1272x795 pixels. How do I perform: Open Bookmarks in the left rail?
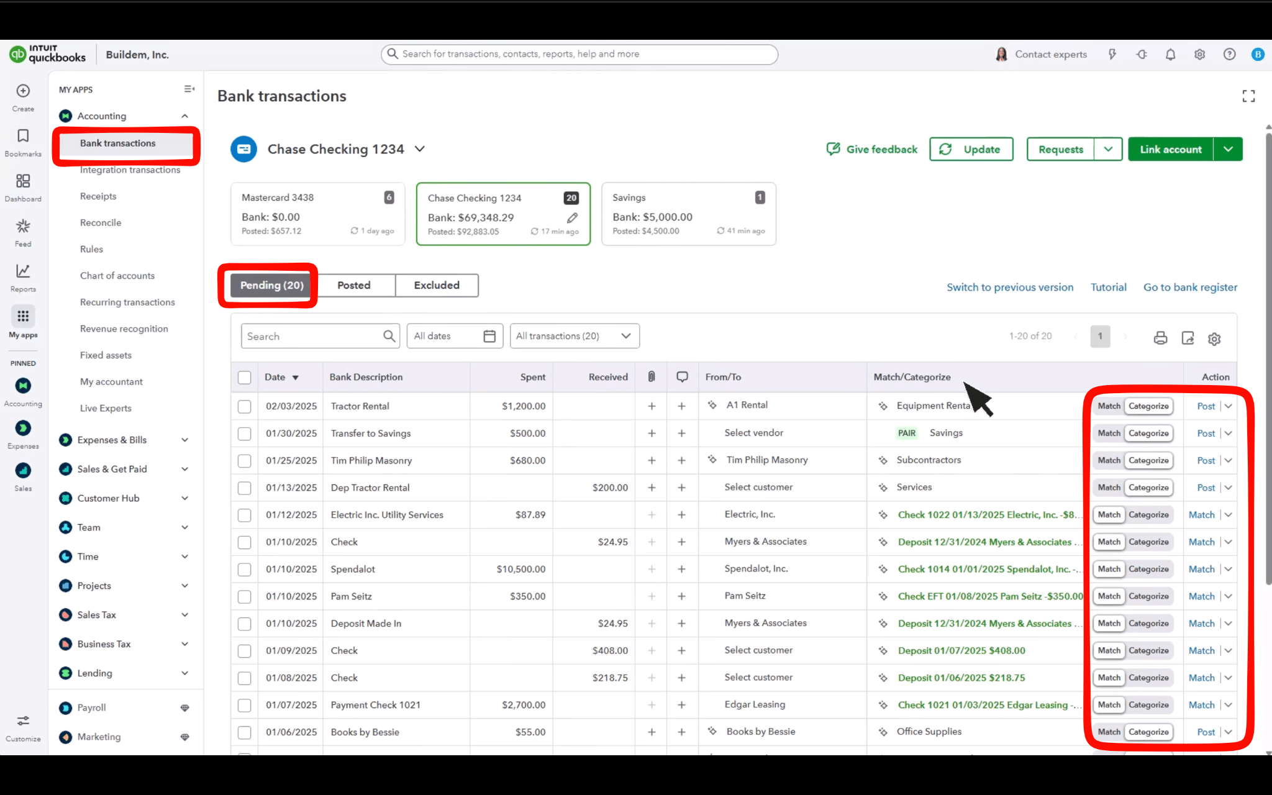click(23, 136)
